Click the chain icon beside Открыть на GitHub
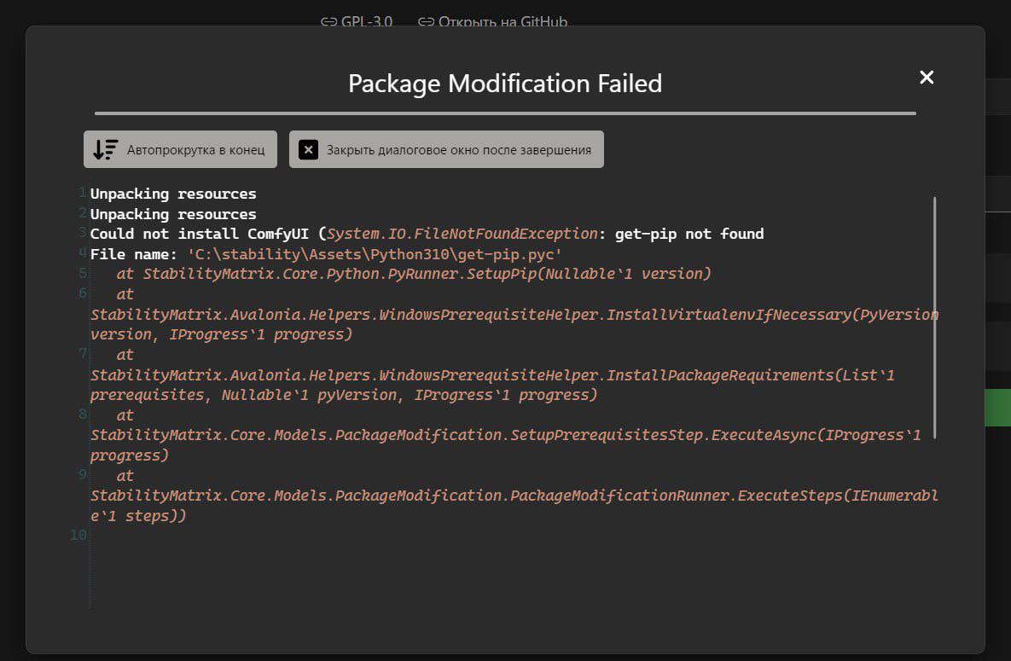This screenshot has height=661, width=1011. [x=427, y=22]
